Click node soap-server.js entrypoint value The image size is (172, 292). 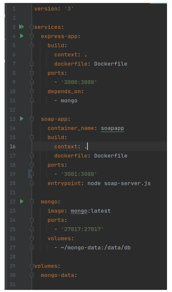pos(119,183)
